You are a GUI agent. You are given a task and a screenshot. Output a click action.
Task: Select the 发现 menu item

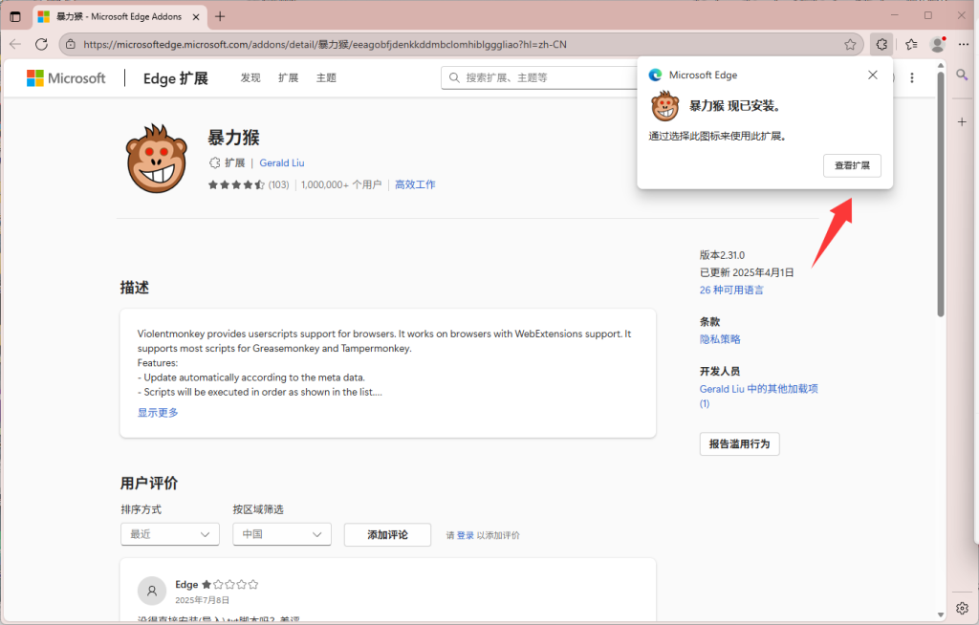coord(250,77)
